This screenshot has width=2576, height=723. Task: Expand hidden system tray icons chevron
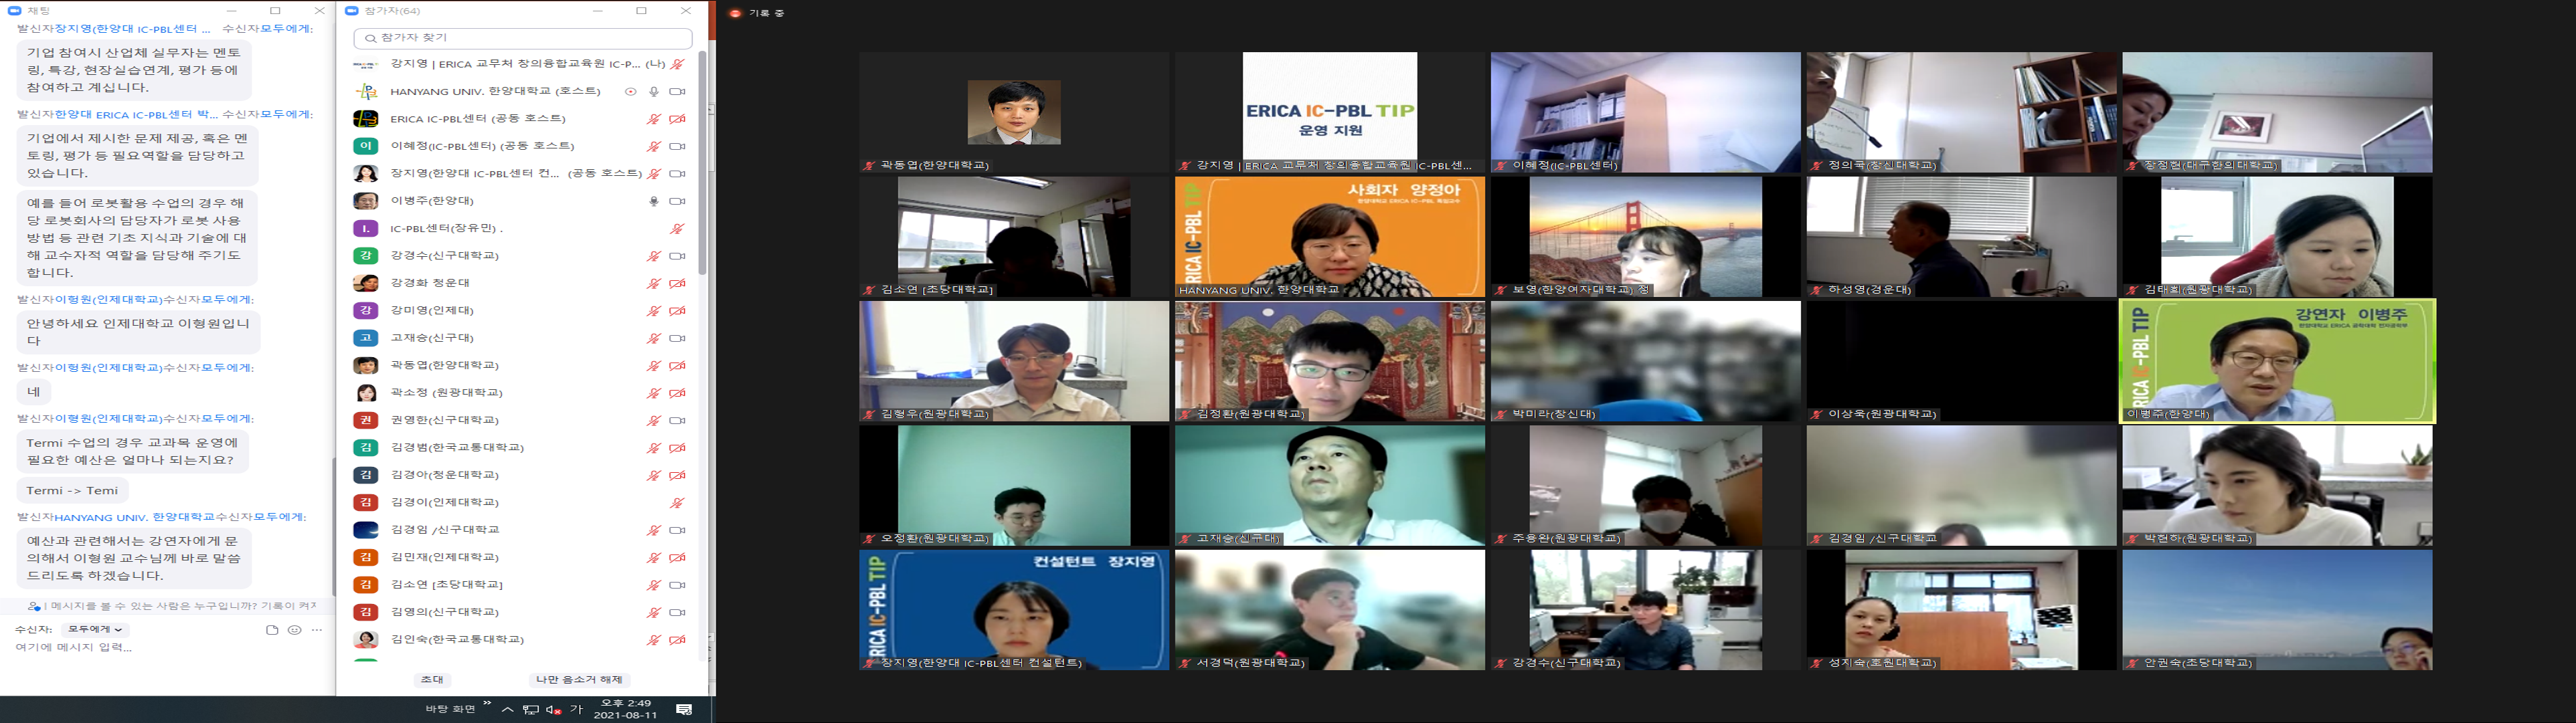click(507, 709)
